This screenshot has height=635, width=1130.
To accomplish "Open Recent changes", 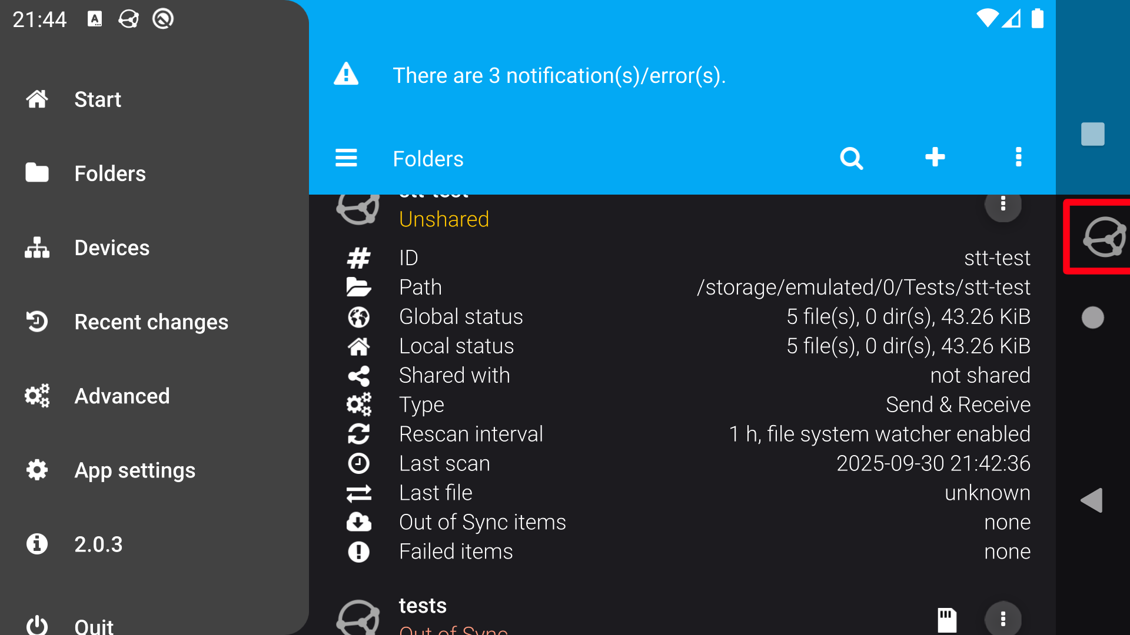I will pos(151,322).
